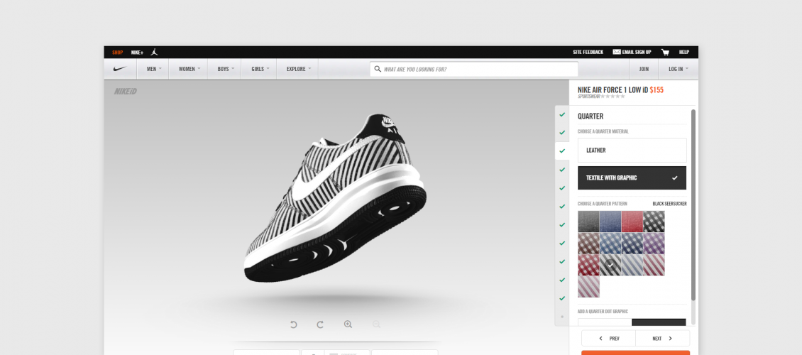Rotate the shoe clockwise
Screen dimensions: 802x355
coord(320,324)
